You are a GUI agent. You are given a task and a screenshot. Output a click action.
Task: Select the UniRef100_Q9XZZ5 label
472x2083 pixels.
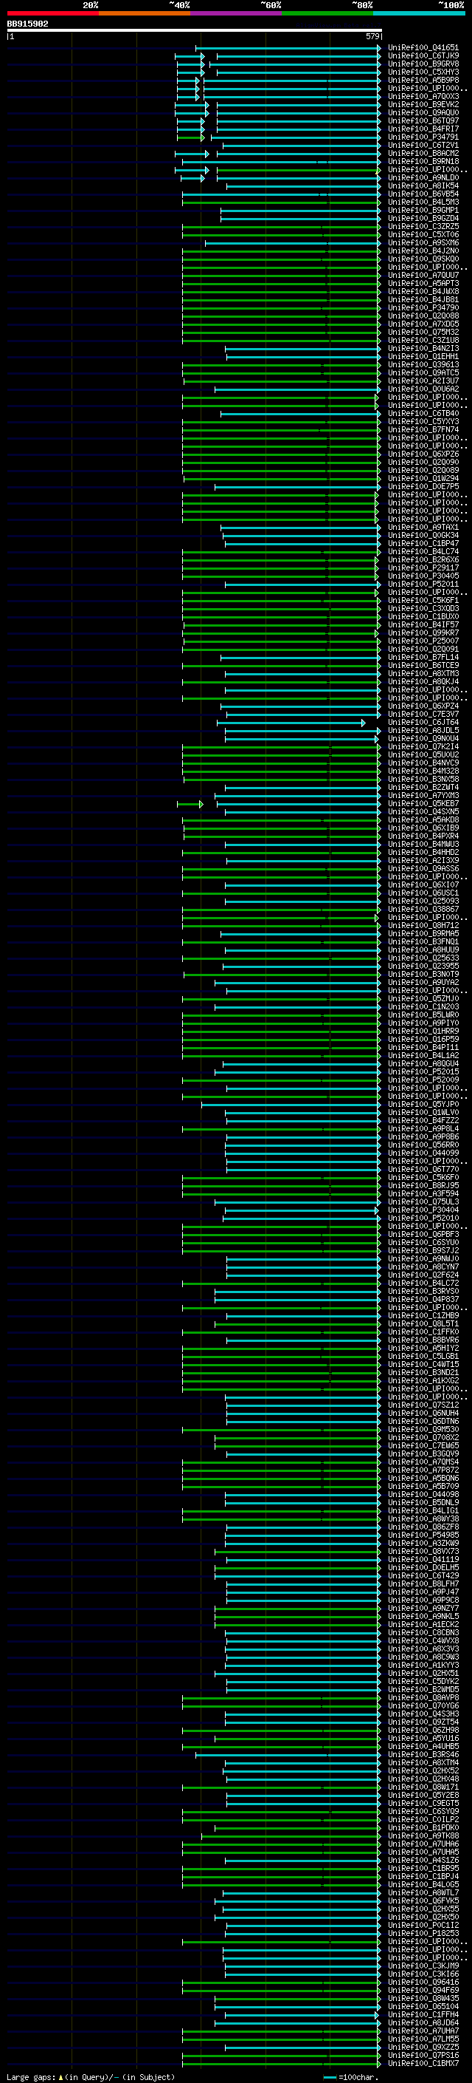[423, 2047]
